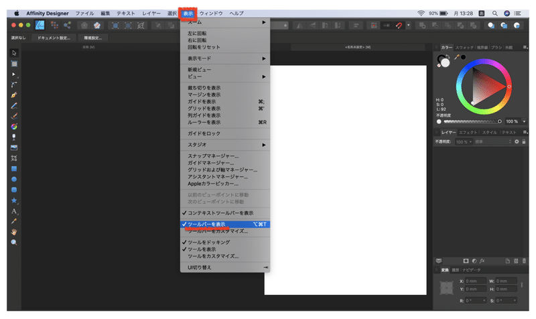The width and height of the screenshot is (536, 319).
Task: Select the Color Picker tool
Action: pos(14,221)
